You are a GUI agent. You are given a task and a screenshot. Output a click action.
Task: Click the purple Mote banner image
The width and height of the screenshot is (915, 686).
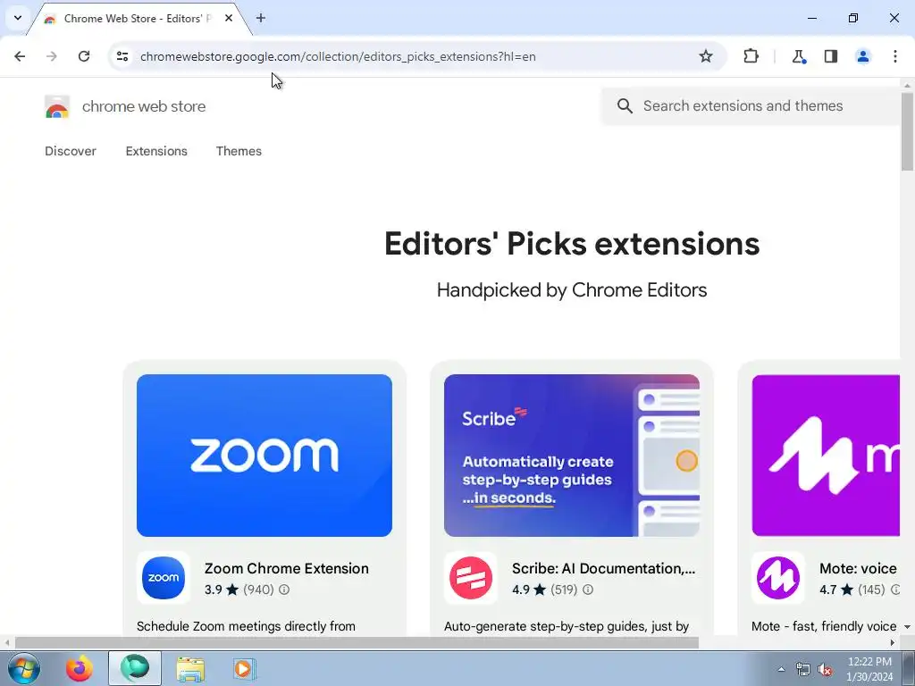(826, 456)
